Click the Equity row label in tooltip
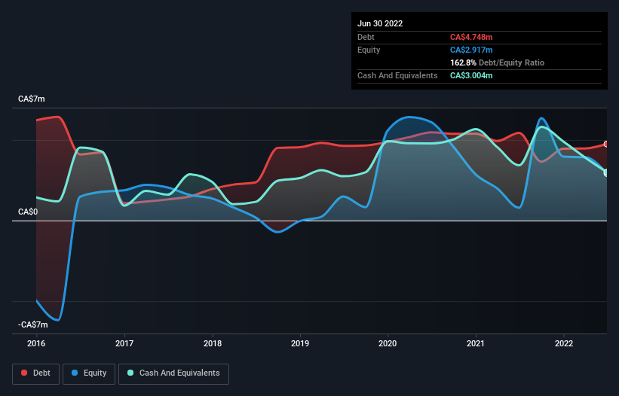619x396 pixels. 369,50
